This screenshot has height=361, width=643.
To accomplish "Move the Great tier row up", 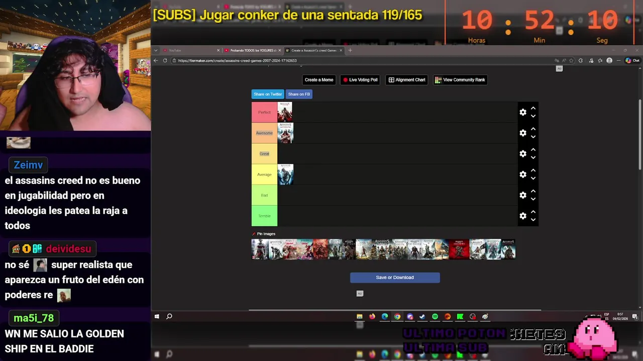I will tap(533, 150).
